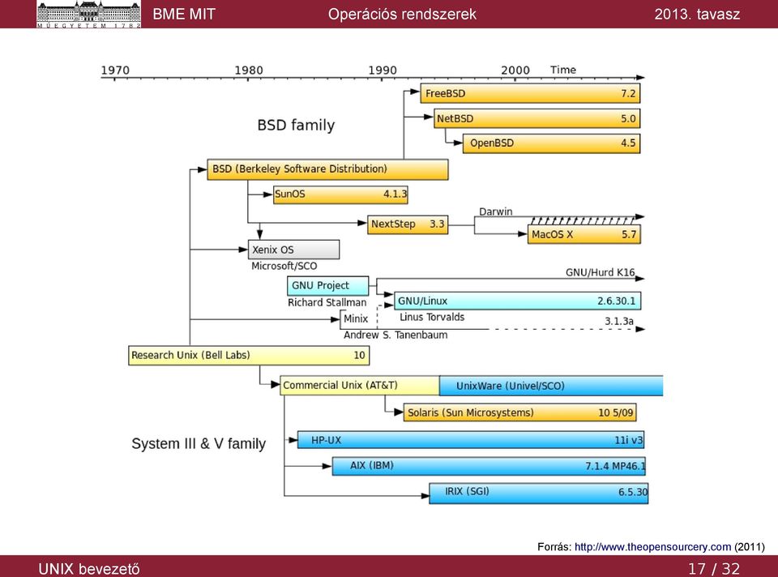Select the UnixWare (Univel/SCO) bar
The image size is (778, 577).
551,386
